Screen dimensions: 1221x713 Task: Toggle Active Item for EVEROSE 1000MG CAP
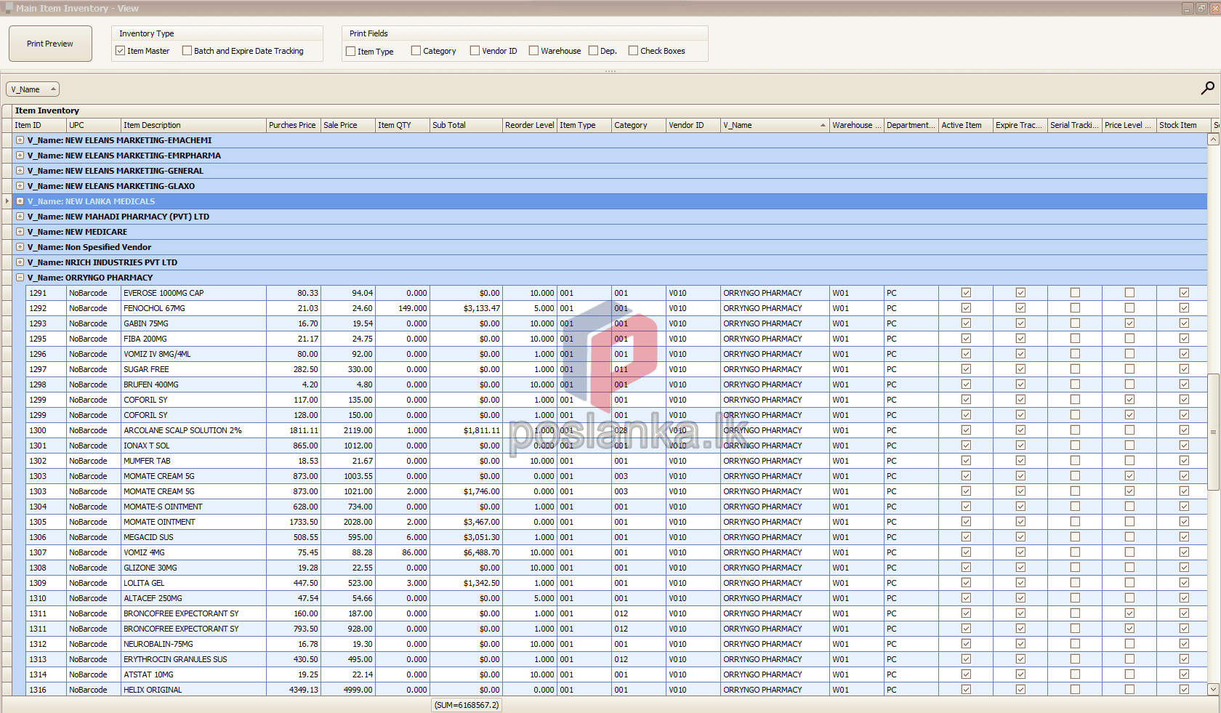pyautogui.click(x=966, y=293)
